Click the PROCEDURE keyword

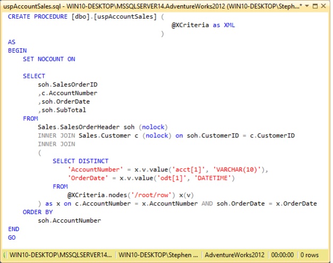[x=51, y=17]
